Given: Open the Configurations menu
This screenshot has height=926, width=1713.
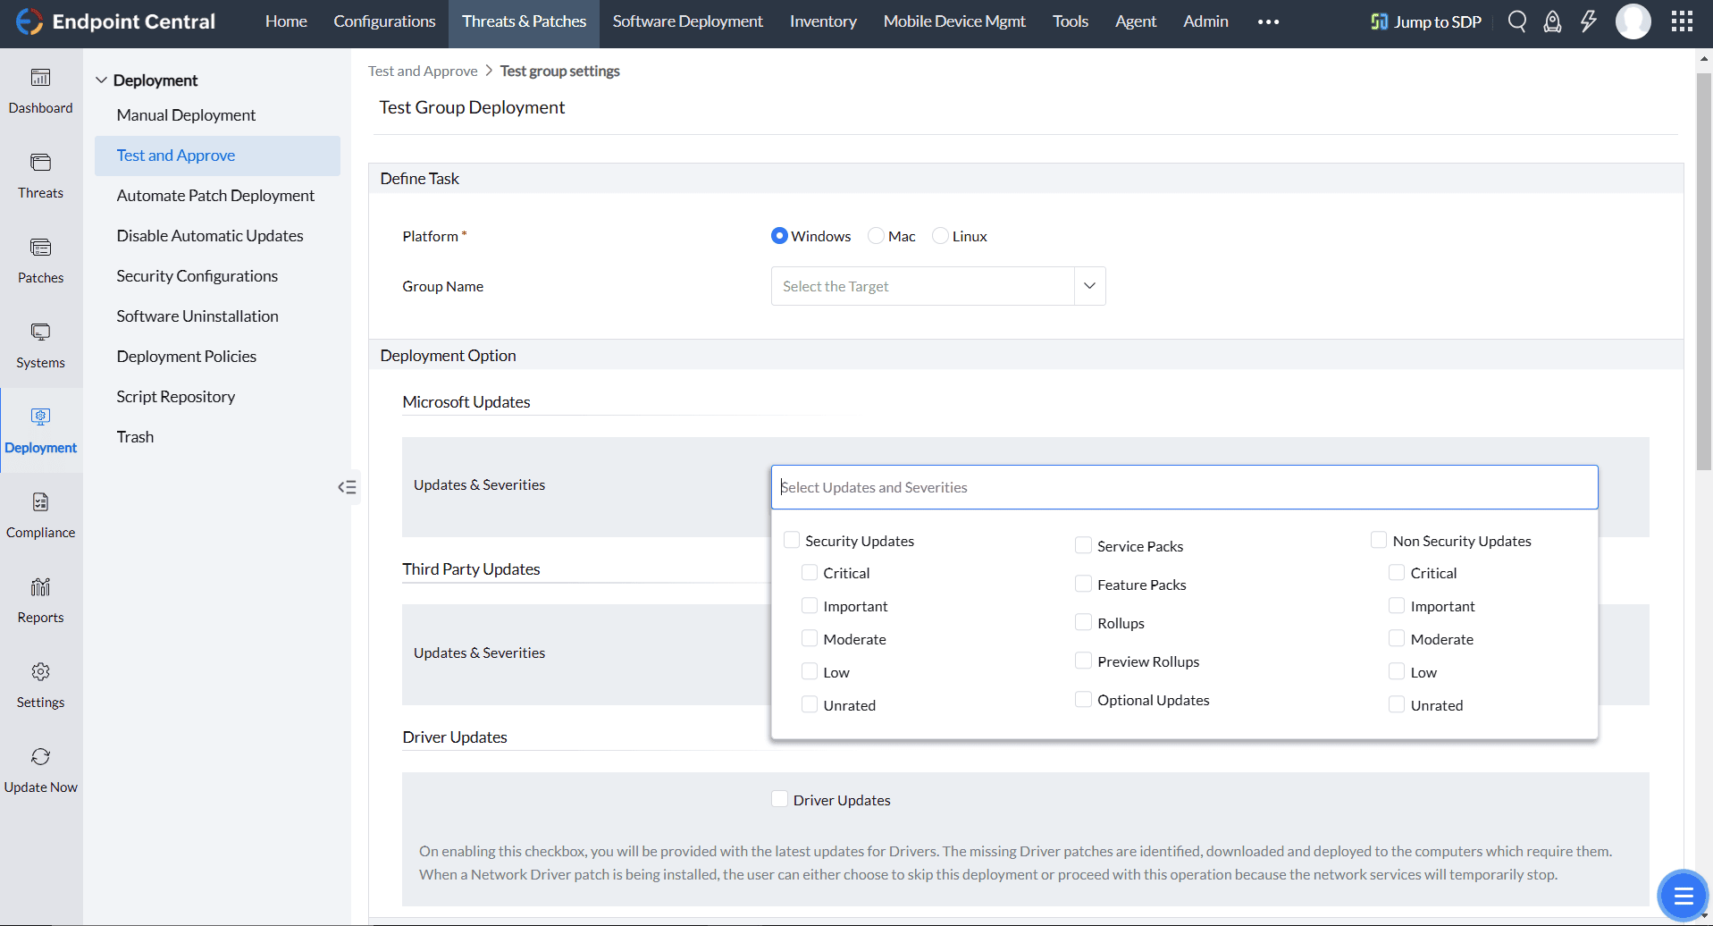Looking at the screenshot, I should (384, 21).
